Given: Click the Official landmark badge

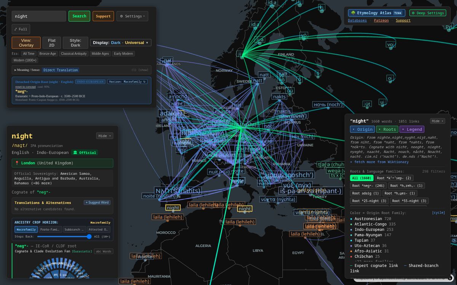Looking at the screenshot, I should (x=85, y=153).
